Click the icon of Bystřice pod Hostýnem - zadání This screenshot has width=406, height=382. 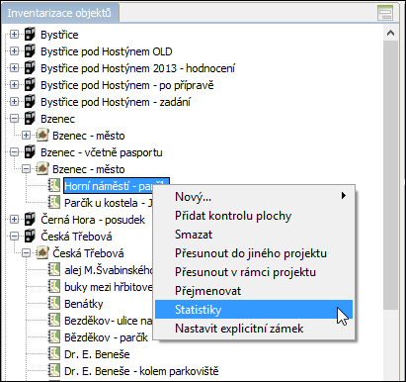(30, 101)
